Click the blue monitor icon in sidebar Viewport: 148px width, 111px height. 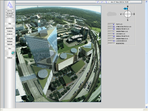click(13, 53)
